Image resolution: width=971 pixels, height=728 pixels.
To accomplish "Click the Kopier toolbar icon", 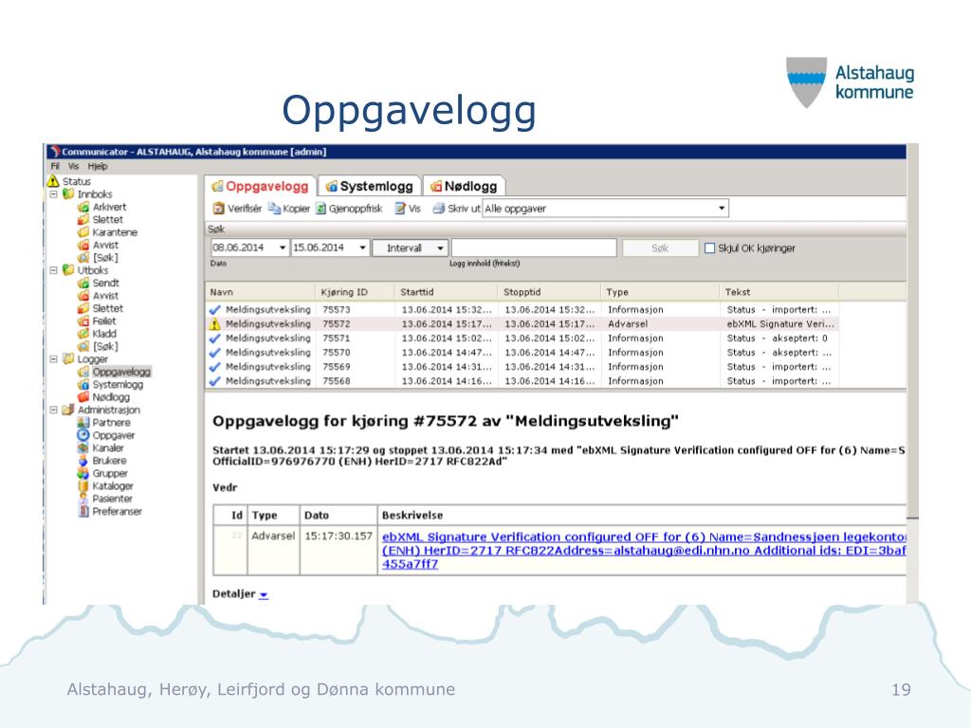I will coord(274,209).
